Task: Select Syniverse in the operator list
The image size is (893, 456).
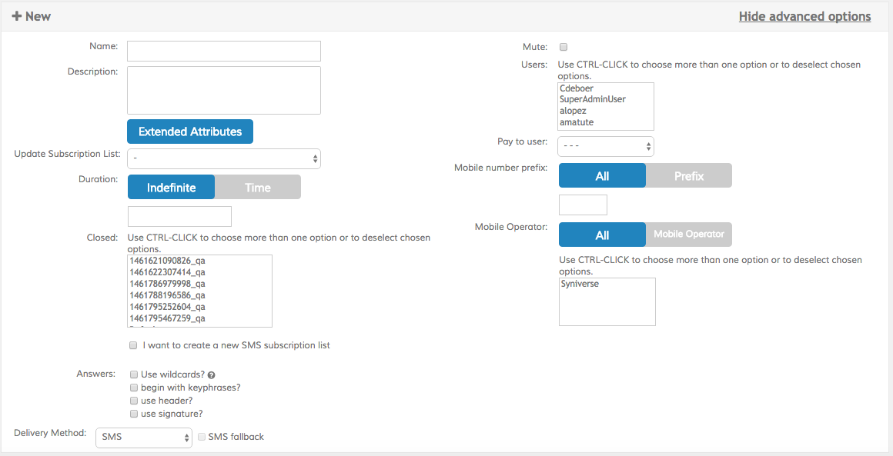Action: (x=580, y=285)
